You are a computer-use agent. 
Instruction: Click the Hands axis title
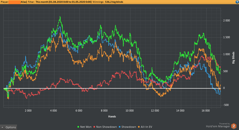[x=112, y=116]
